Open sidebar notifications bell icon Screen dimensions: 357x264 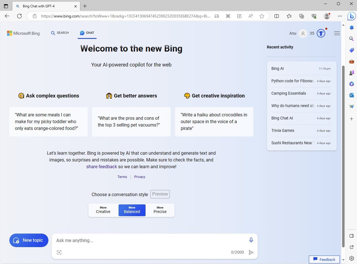point(351,28)
